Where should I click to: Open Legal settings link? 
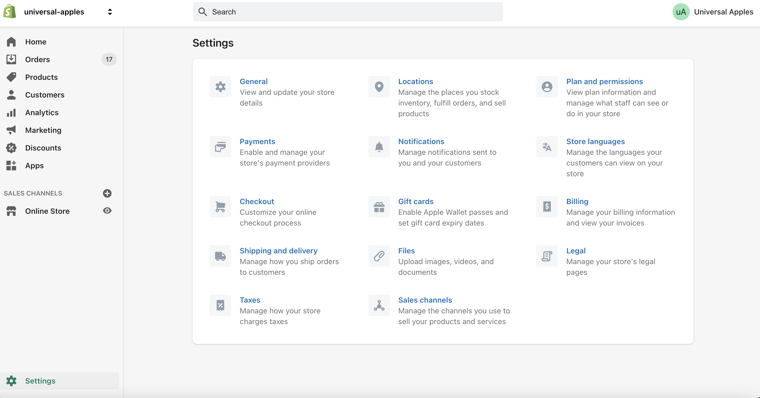tap(575, 251)
